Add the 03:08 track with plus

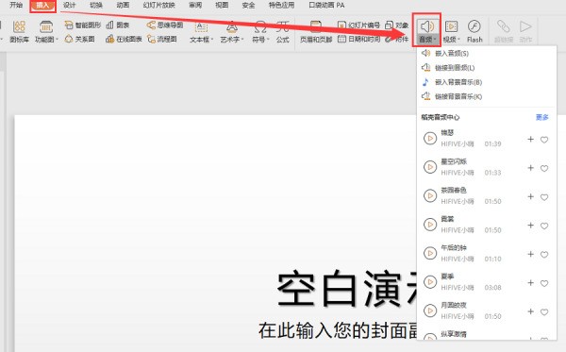(x=530, y=283)
